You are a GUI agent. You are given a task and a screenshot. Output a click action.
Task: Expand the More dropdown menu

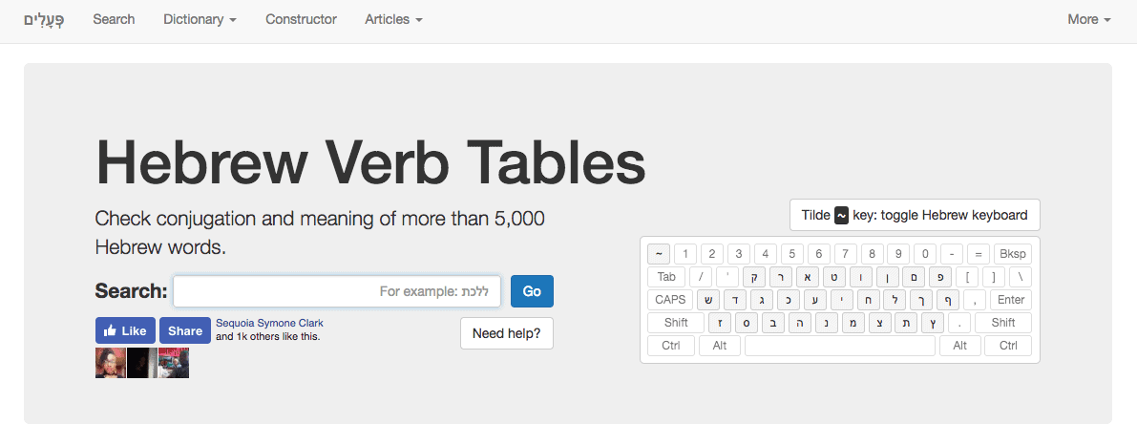pos(1089,19)
